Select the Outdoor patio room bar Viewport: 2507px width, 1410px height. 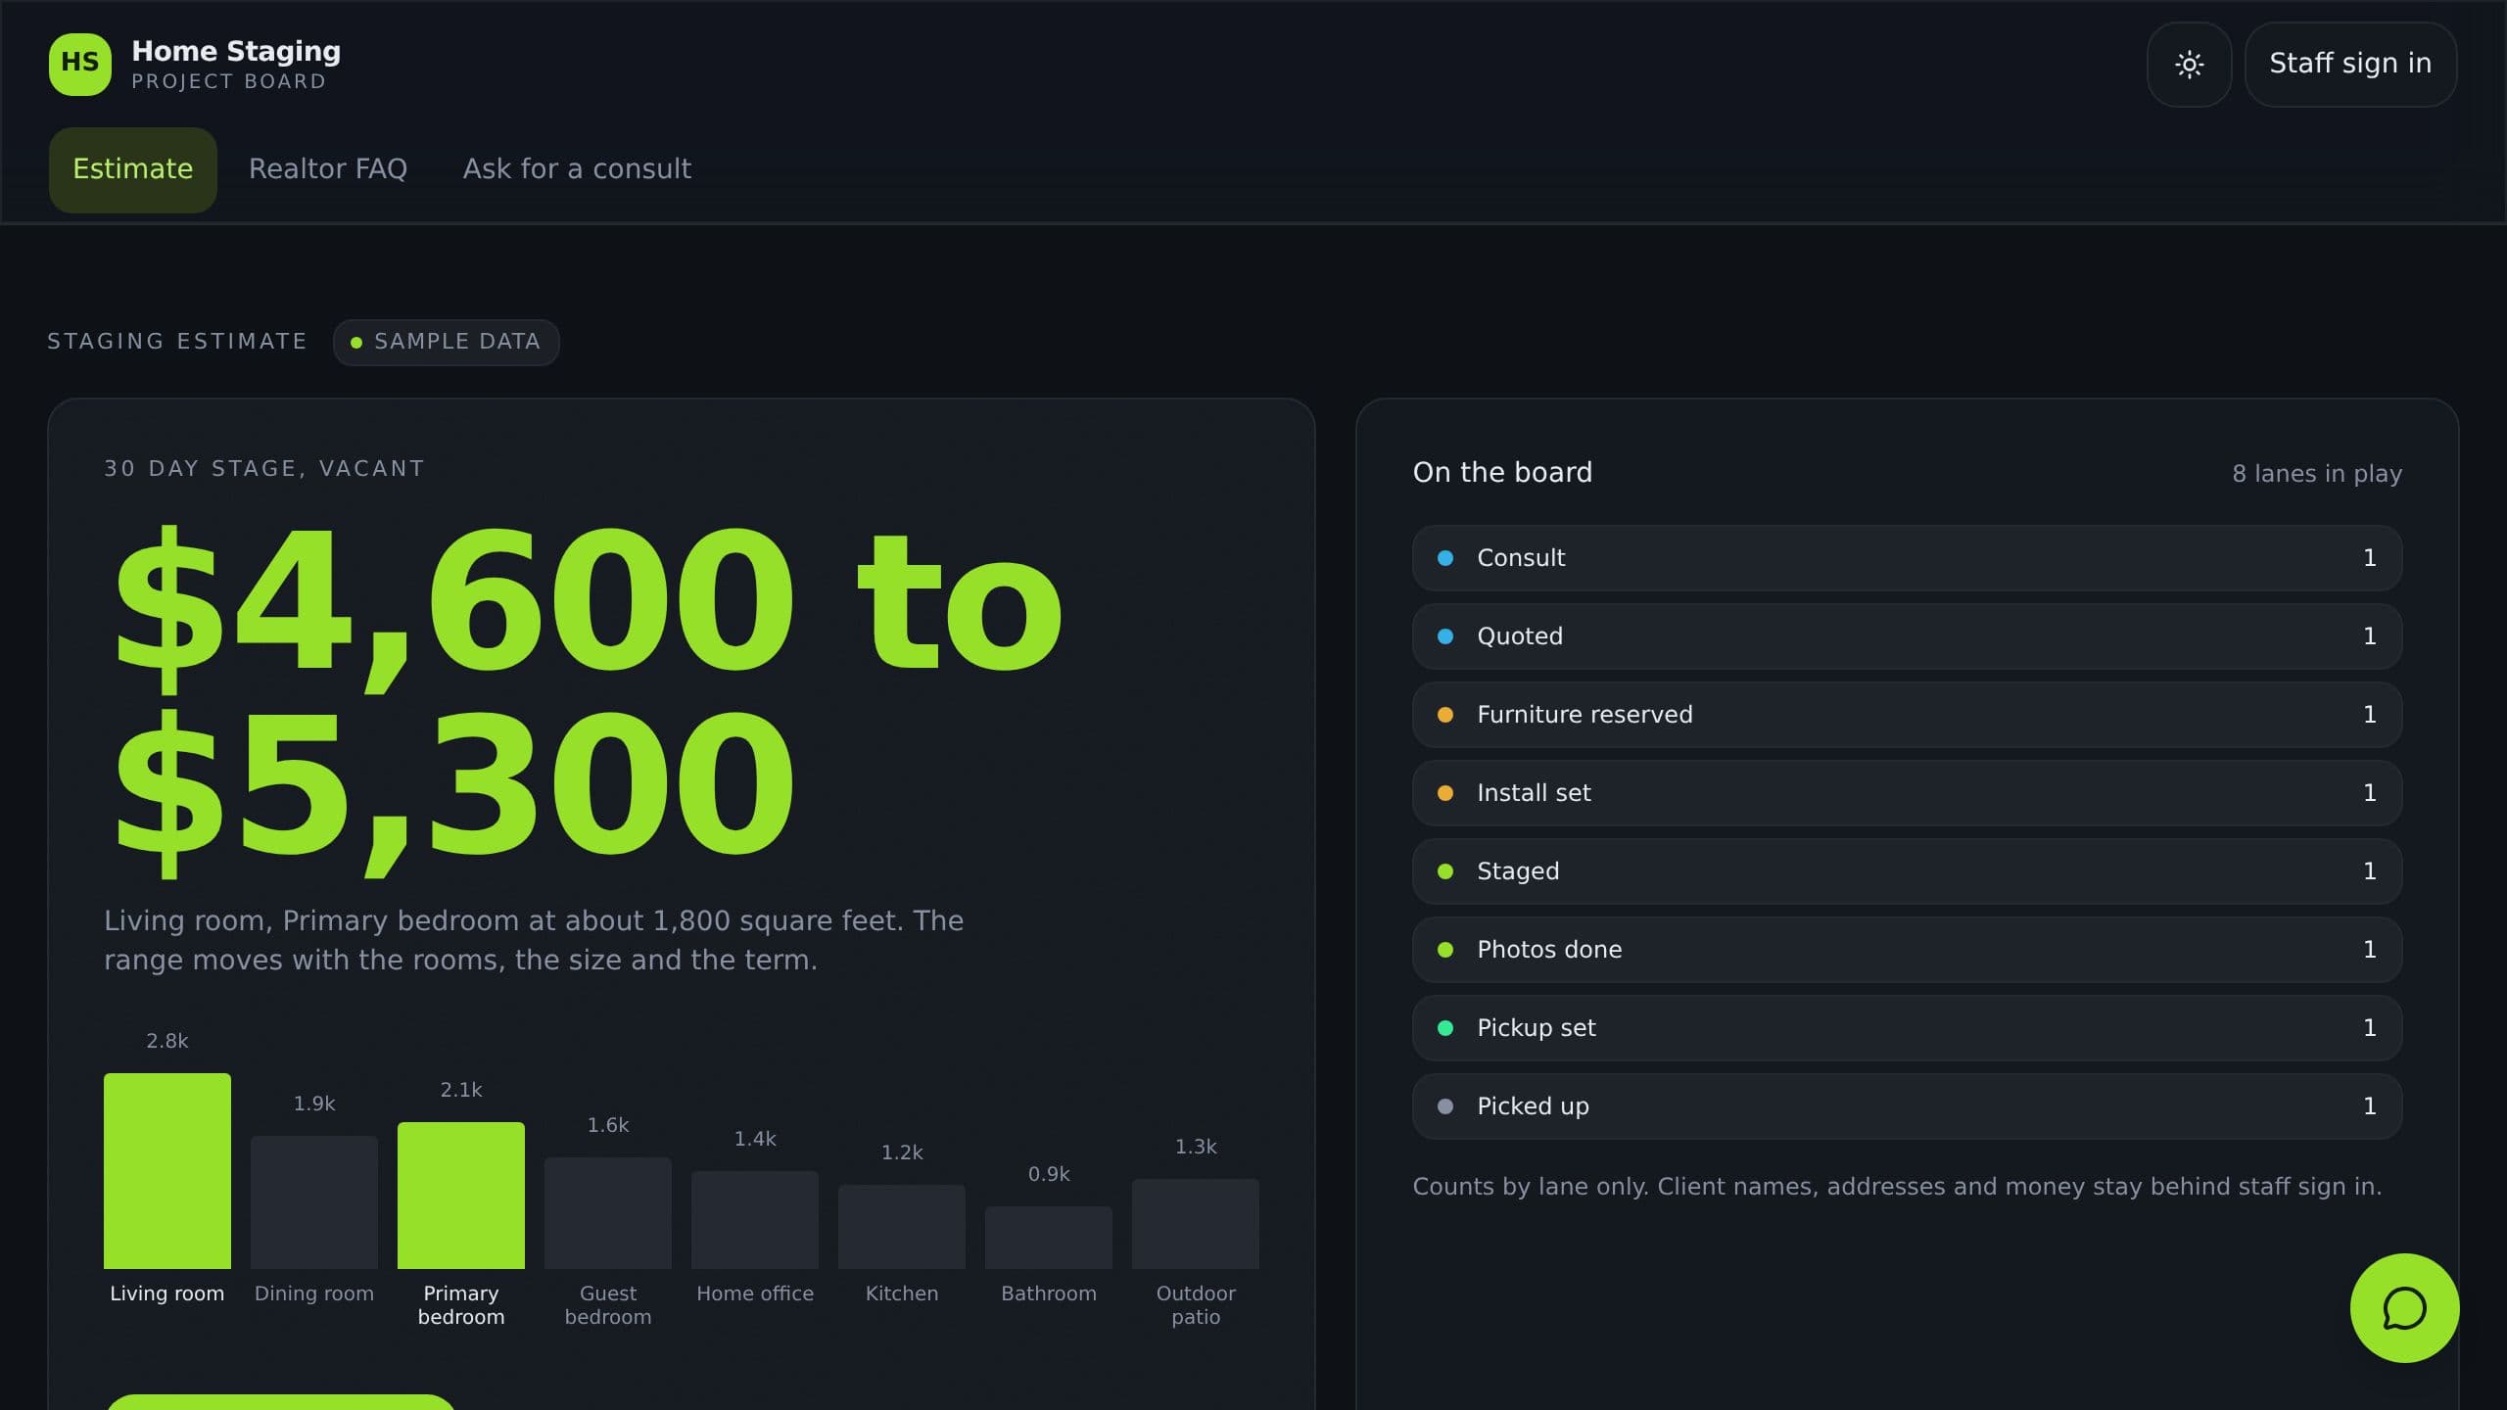coord(1196,1224)
